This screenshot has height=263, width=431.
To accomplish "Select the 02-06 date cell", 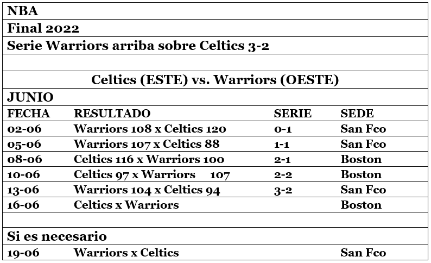I will [x=25, y=129].
